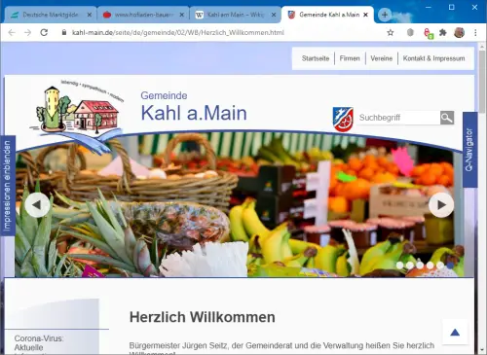Image resolution: width=487 pixels, height=355 pixels.
Task: Open the Chrome profile avatar
Action: click(x=459, y=32)
